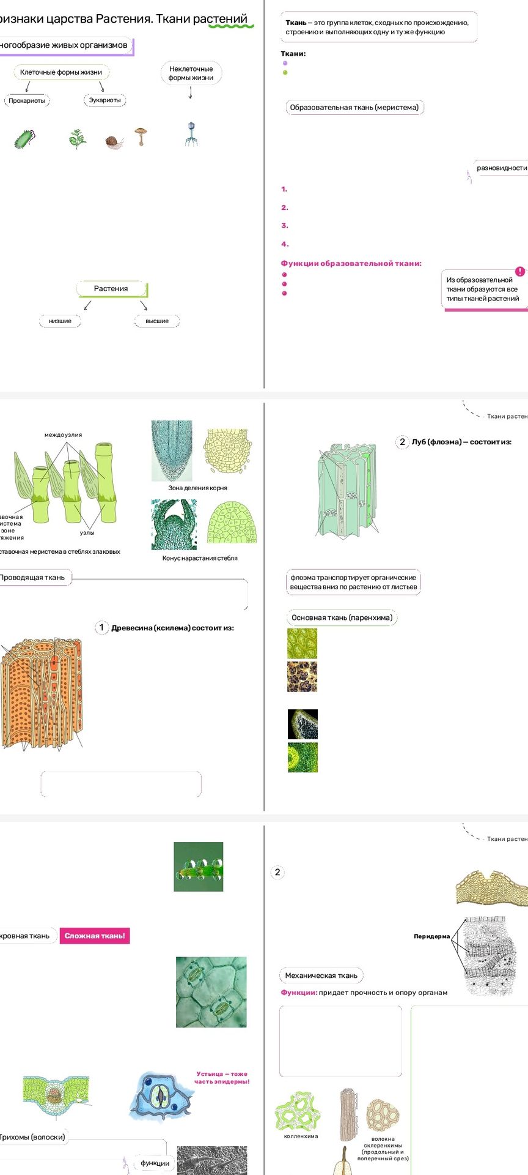The height and width of the screenshot is (1175, 528).
Task: Click the "Зона деления корня" caption
Action: (198, 488)
